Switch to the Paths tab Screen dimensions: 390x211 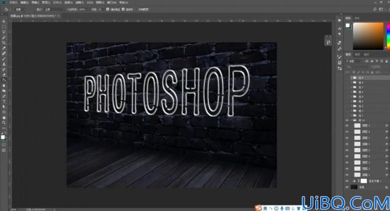(x=366, y=55)
